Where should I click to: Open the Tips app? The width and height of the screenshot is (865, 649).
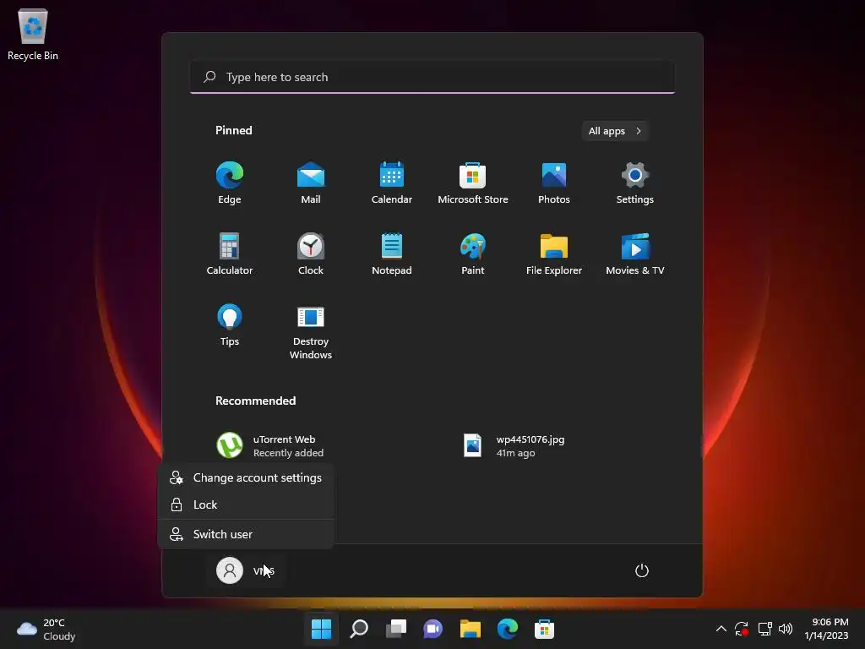click(x=230, y=325)
